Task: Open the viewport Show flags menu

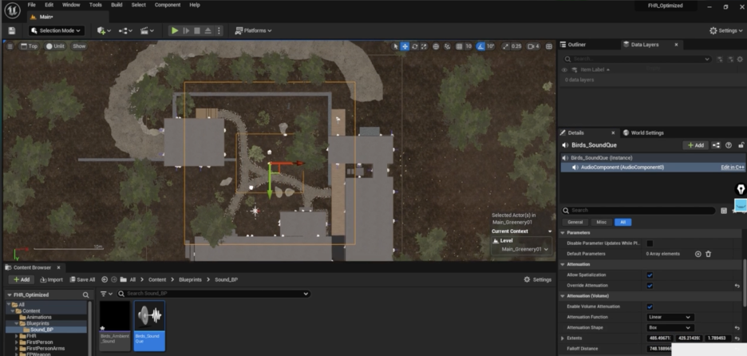Action: pos(79,46)
